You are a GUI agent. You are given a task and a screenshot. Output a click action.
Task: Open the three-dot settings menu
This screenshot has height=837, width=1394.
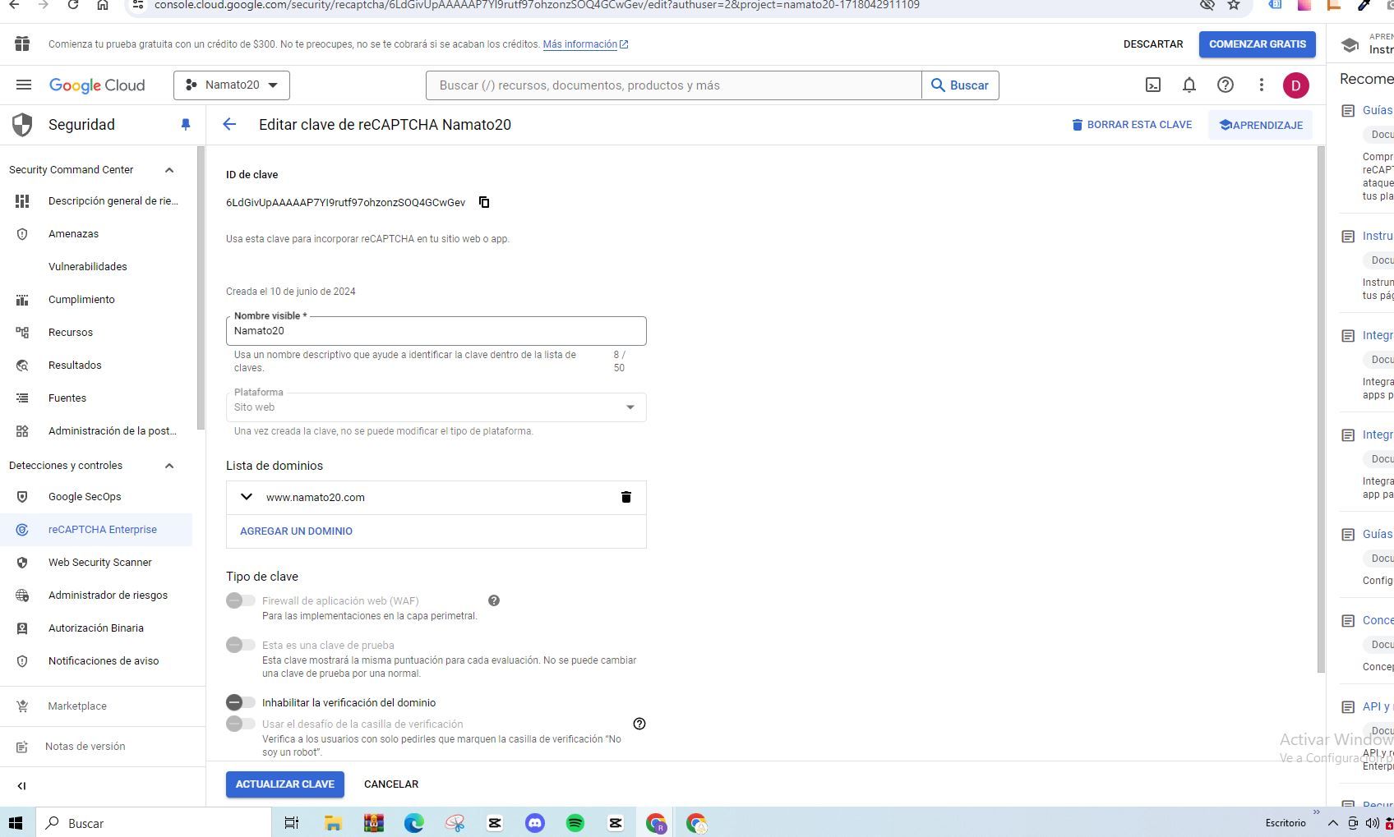point(1262,85)
